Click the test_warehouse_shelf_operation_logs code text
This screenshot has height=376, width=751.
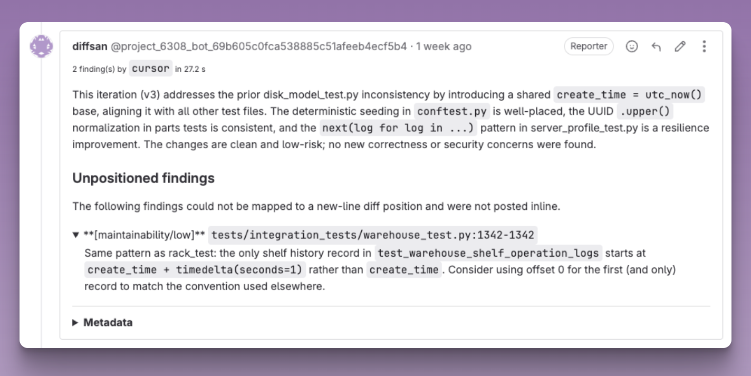tap(489, 253)
